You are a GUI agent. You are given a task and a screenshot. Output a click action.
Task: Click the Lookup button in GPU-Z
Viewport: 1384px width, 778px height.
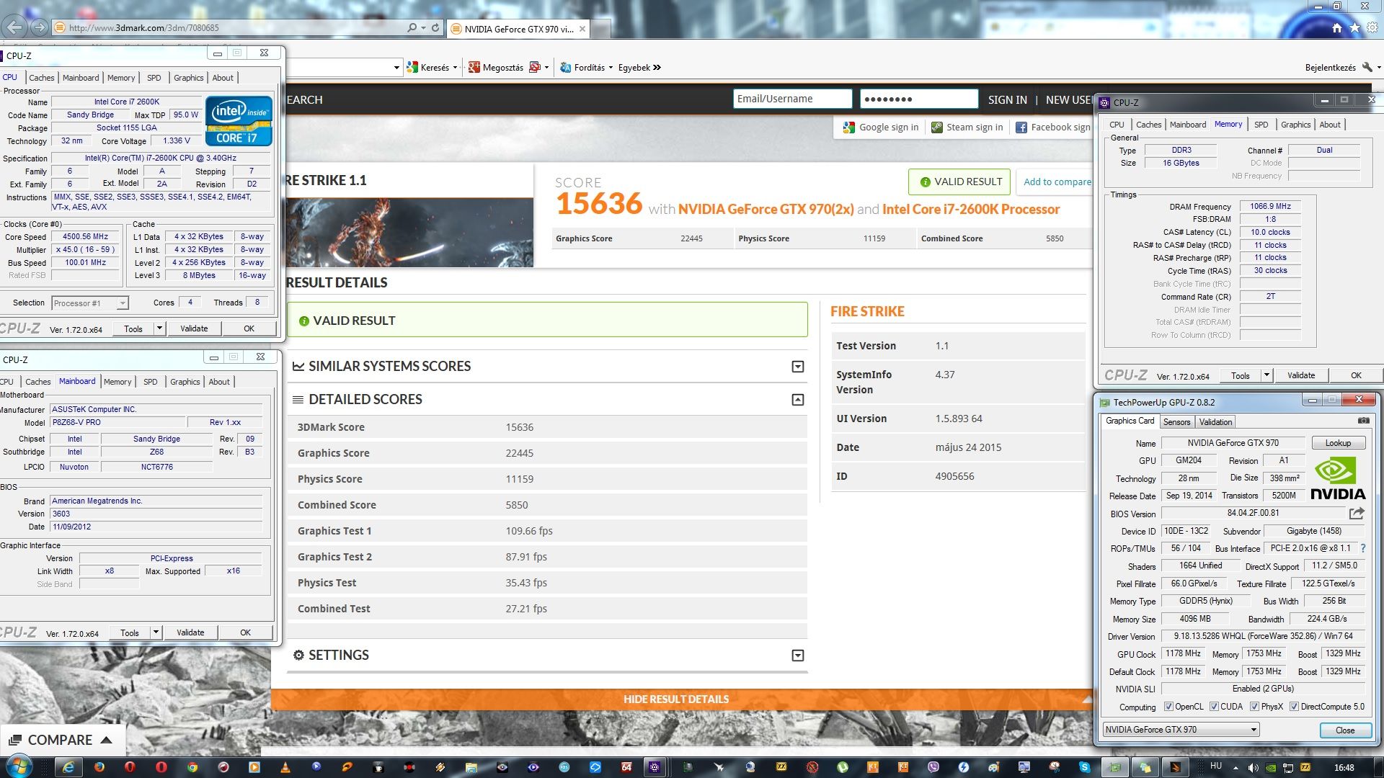[x=1337, y=443]
